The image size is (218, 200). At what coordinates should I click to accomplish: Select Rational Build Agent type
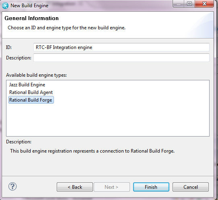31,92
